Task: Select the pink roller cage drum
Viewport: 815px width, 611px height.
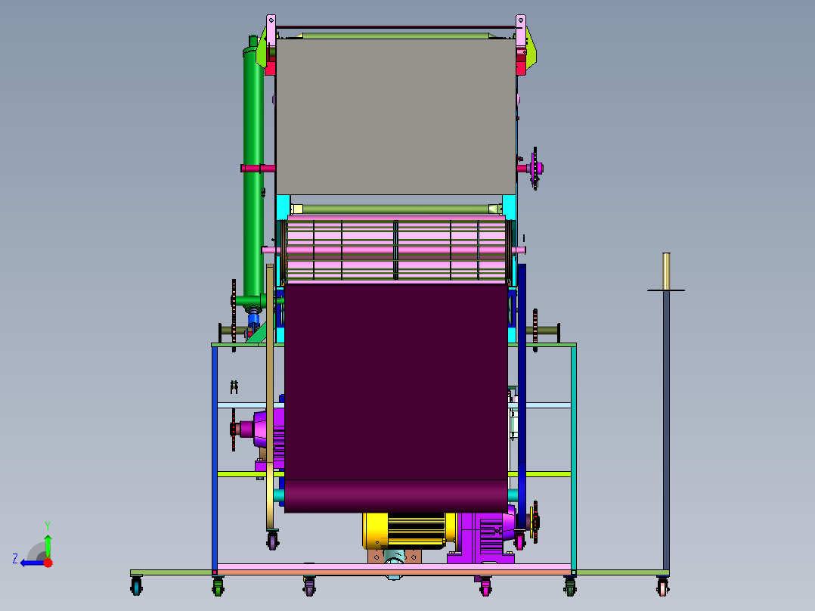Action: (396, 250)
